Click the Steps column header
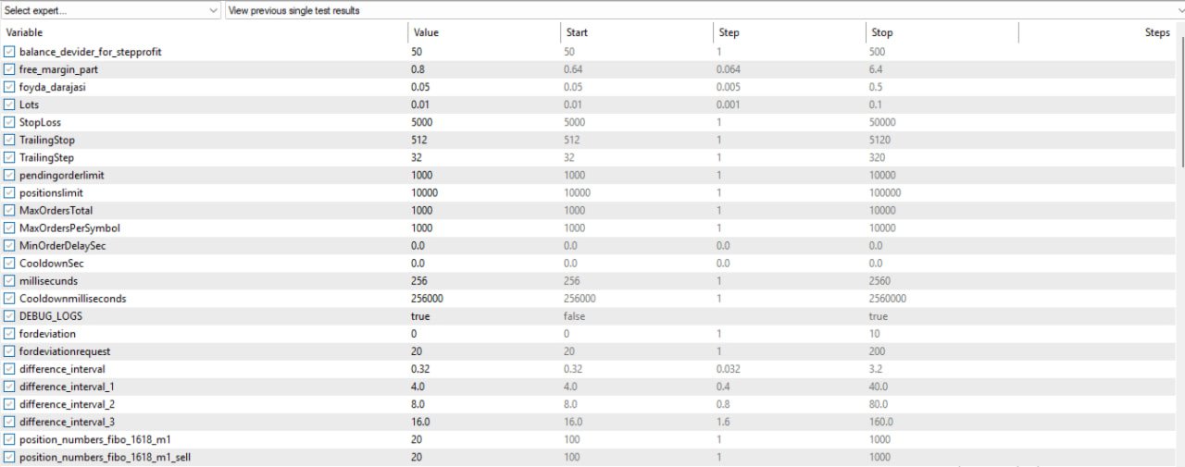This screenshot has height=467, width=1185. pyautogui.click(x=1097, y=32)
